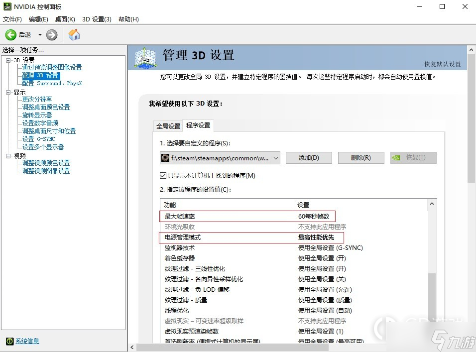Collapse the 3D 设置 tree node
The image size is (476, 352).
click(8, 60)
